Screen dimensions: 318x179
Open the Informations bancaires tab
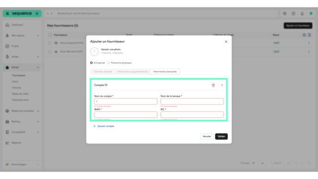pyautogui.click(x=165, y=72)
